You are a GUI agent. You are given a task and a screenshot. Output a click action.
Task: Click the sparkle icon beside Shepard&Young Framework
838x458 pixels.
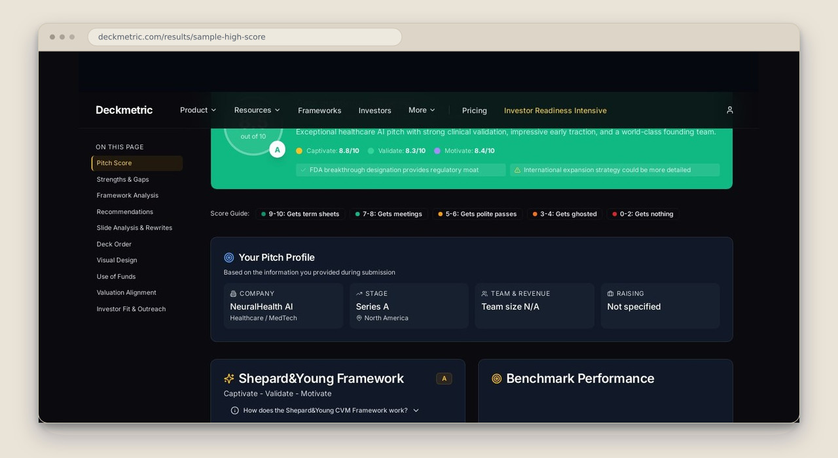[229, 378]
